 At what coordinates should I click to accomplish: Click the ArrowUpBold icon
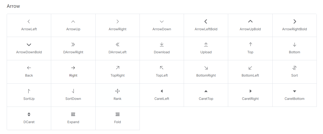(x=250, y=21)
